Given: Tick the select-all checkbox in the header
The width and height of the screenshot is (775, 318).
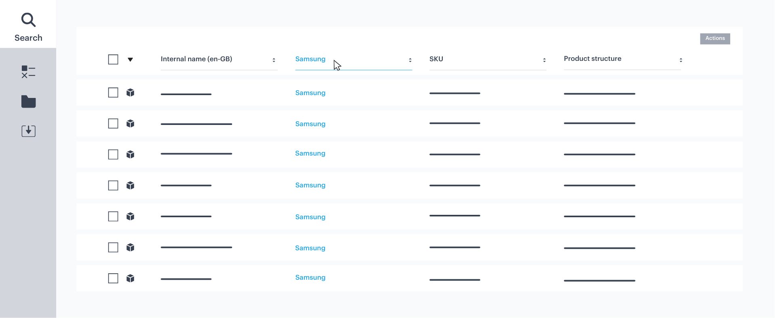Looking at the screenshot, I should [113, 60].
